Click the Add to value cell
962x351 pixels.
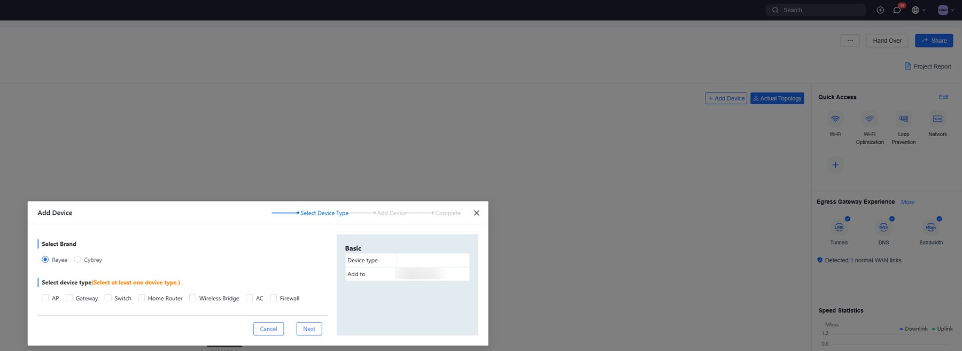click(433, 274)
